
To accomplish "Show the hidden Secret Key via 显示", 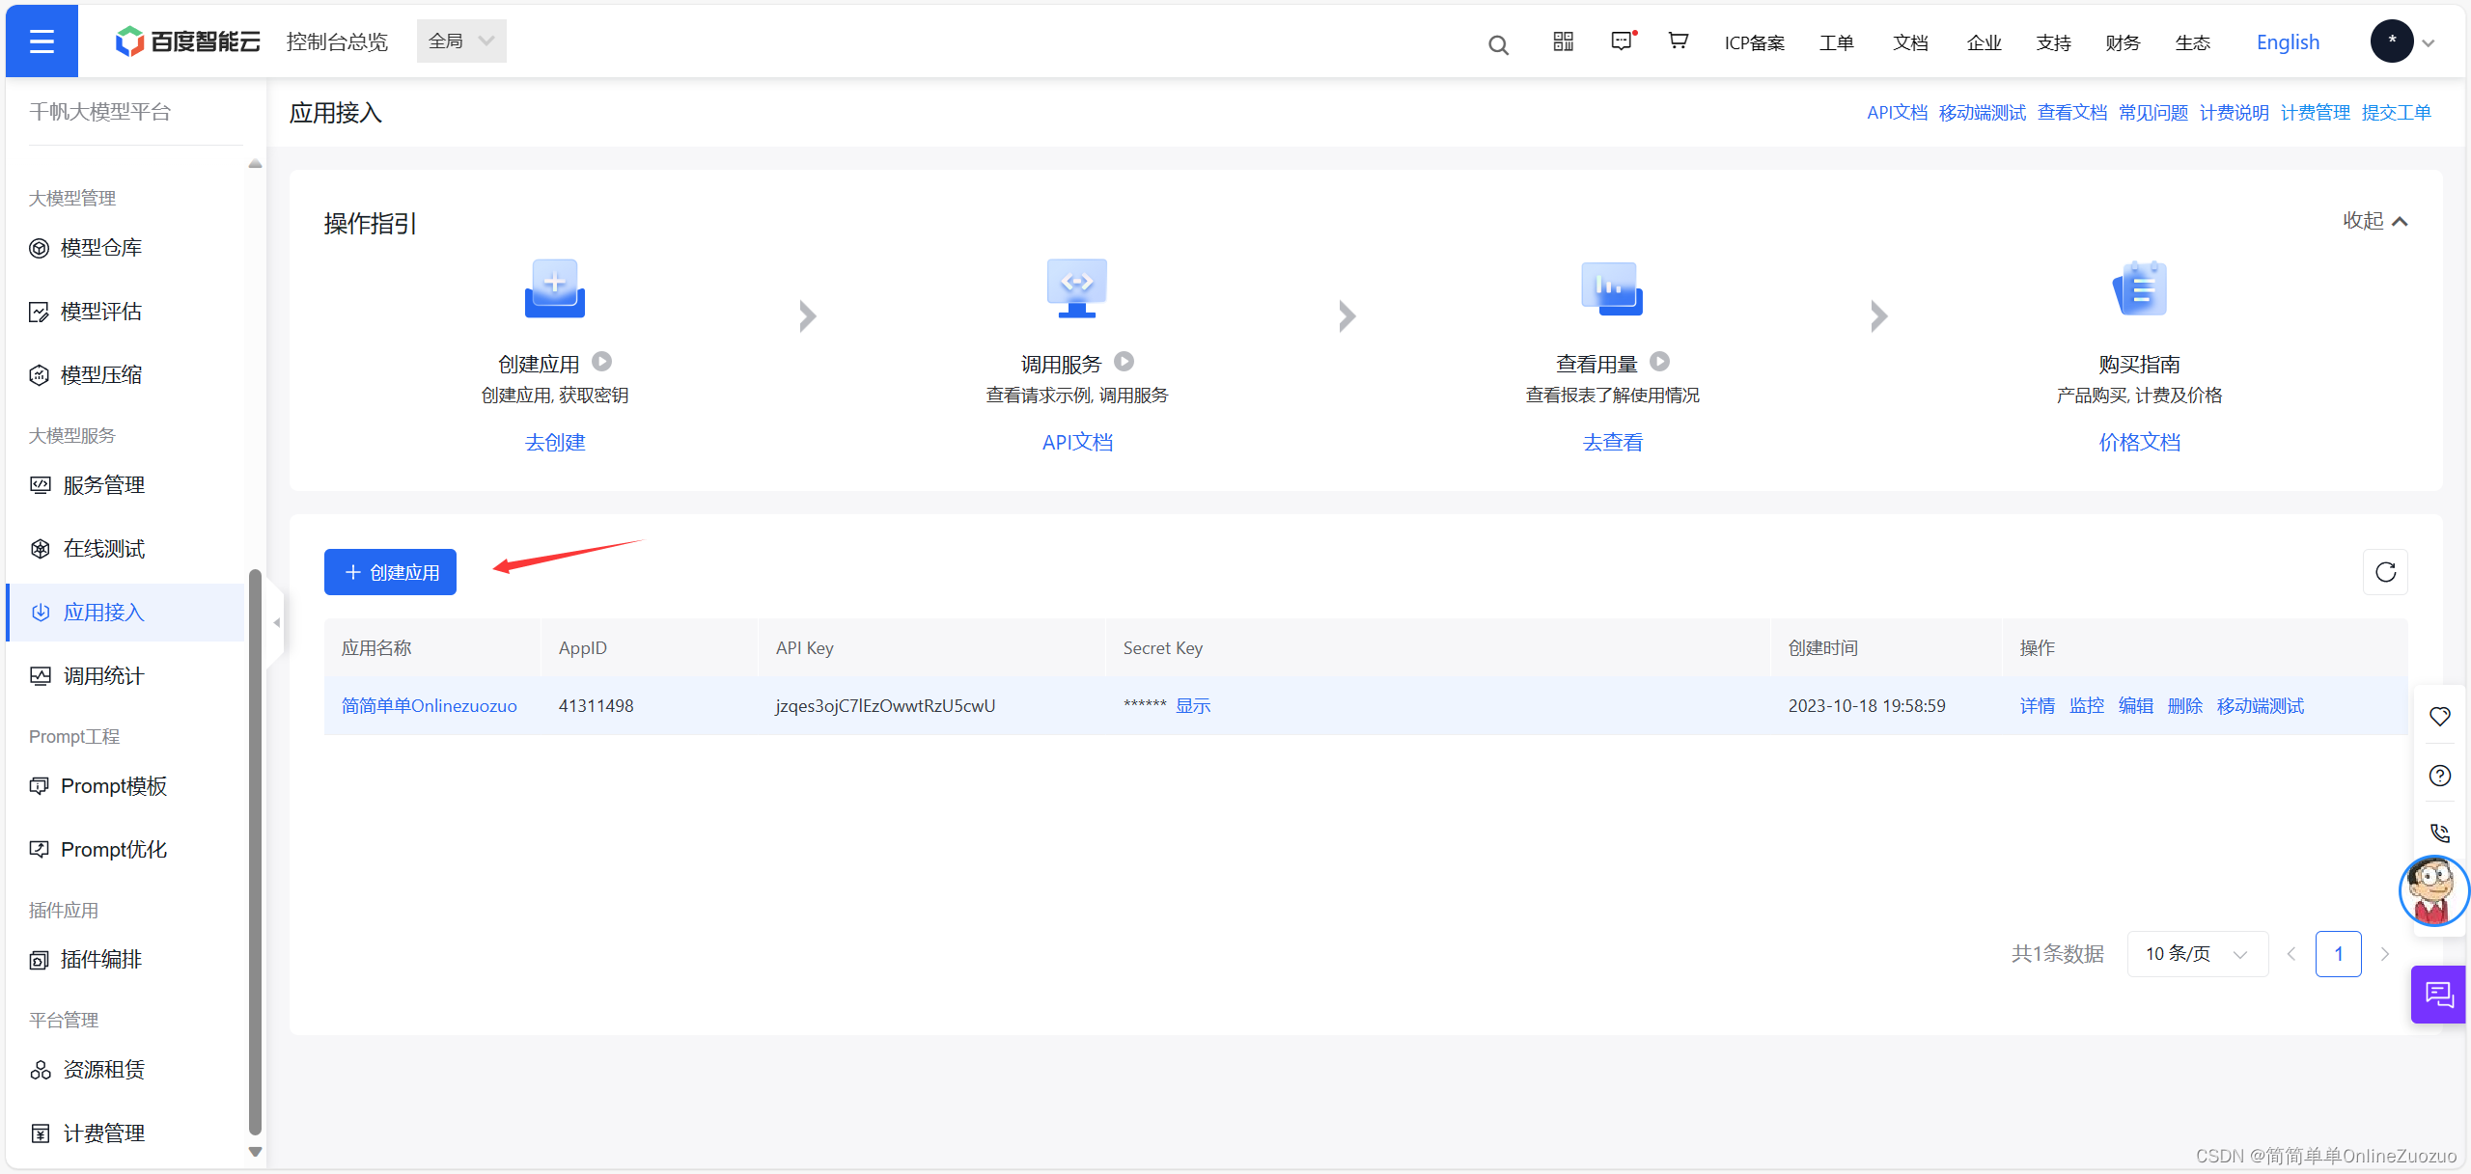I will [x=1193, y=706].
